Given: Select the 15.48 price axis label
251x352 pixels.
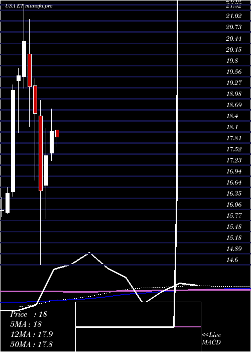Looking at the screenshot, I should [x=234, y=226].
